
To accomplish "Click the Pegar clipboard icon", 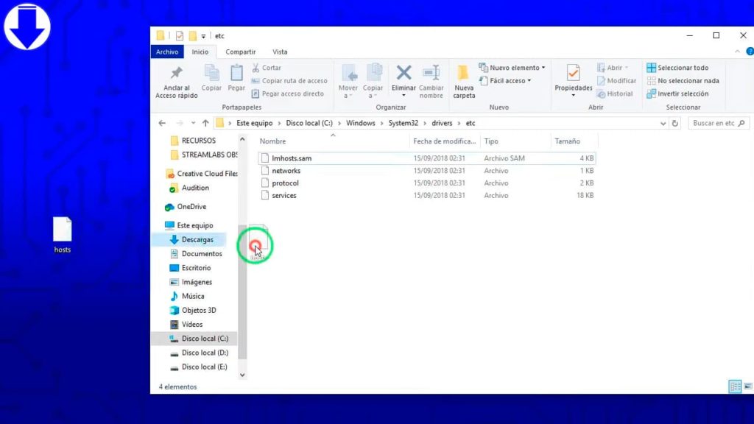I will click(236, 73).
